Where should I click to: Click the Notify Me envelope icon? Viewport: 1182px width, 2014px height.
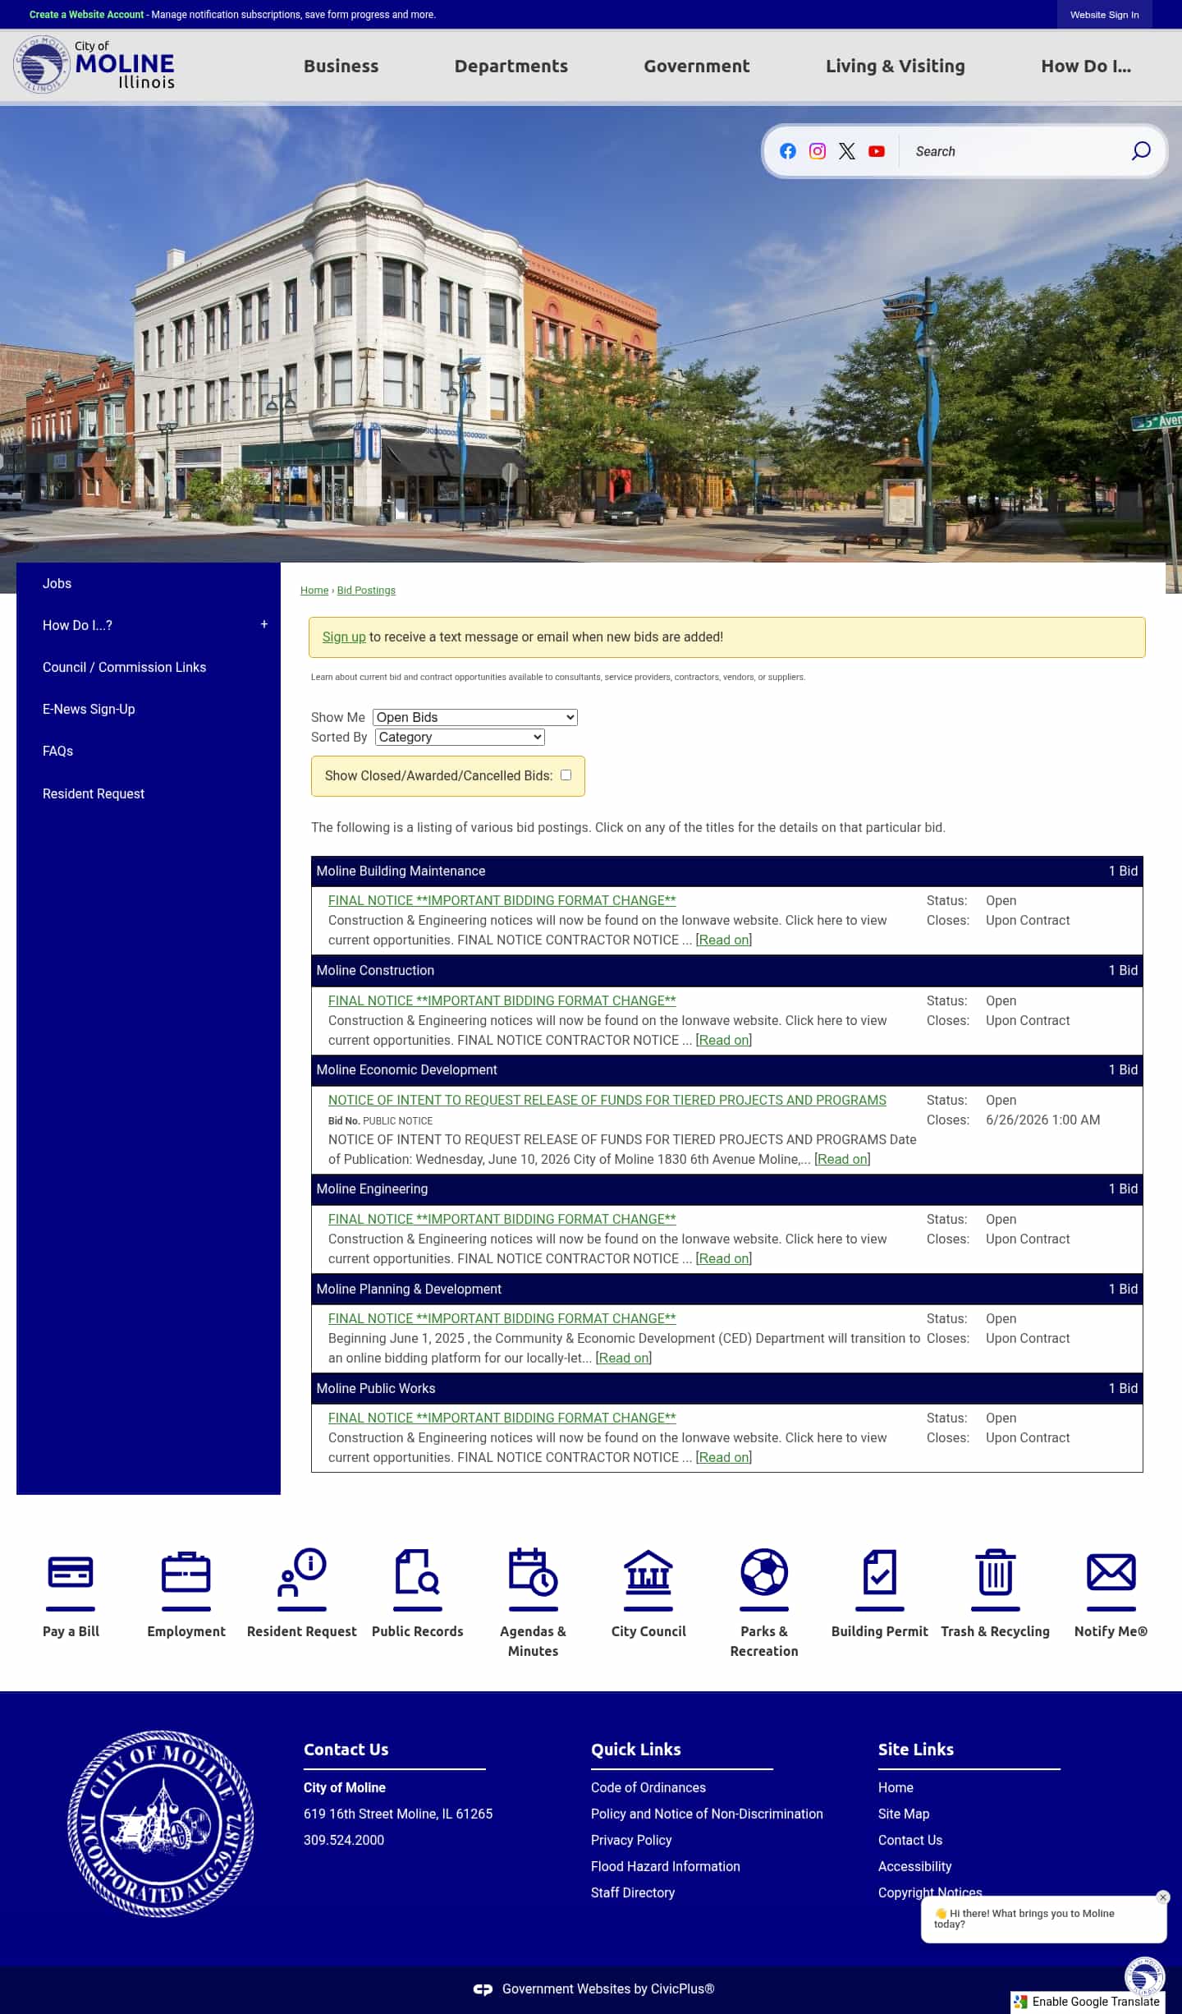pyautogui.click(x=1111, y=1573)
